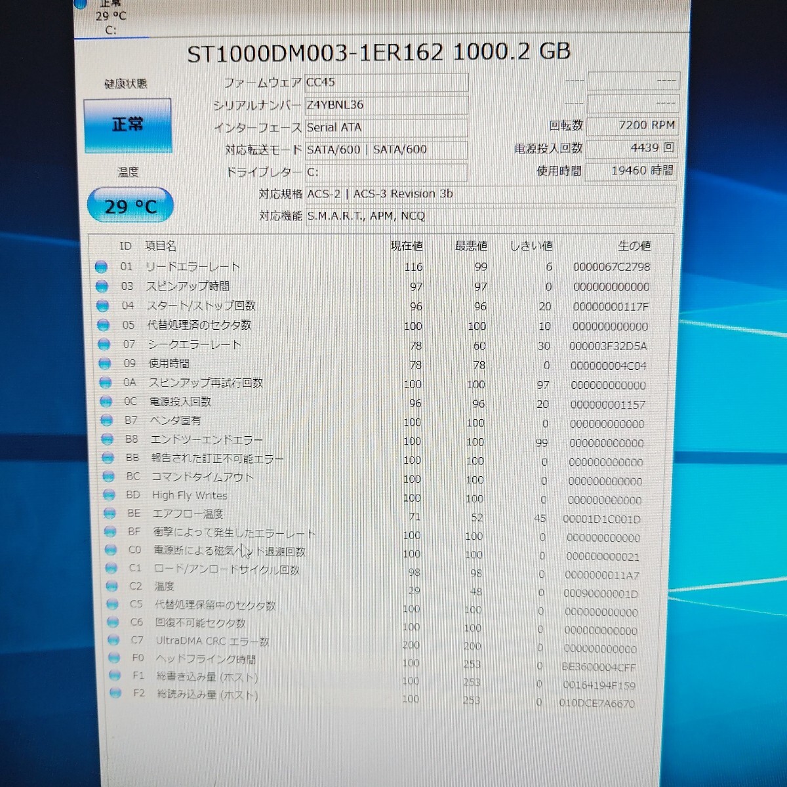Viewport: 787px width, 787px height.
Task: Click status icon for BF row
Action: pyautogui.click(x=110, y=532)
